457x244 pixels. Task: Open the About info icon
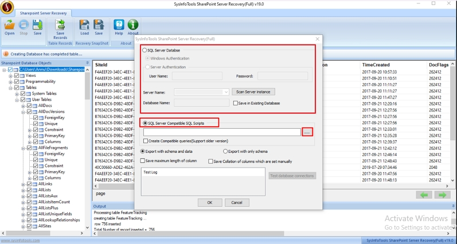pyautogui.click(x=133, y=25)
